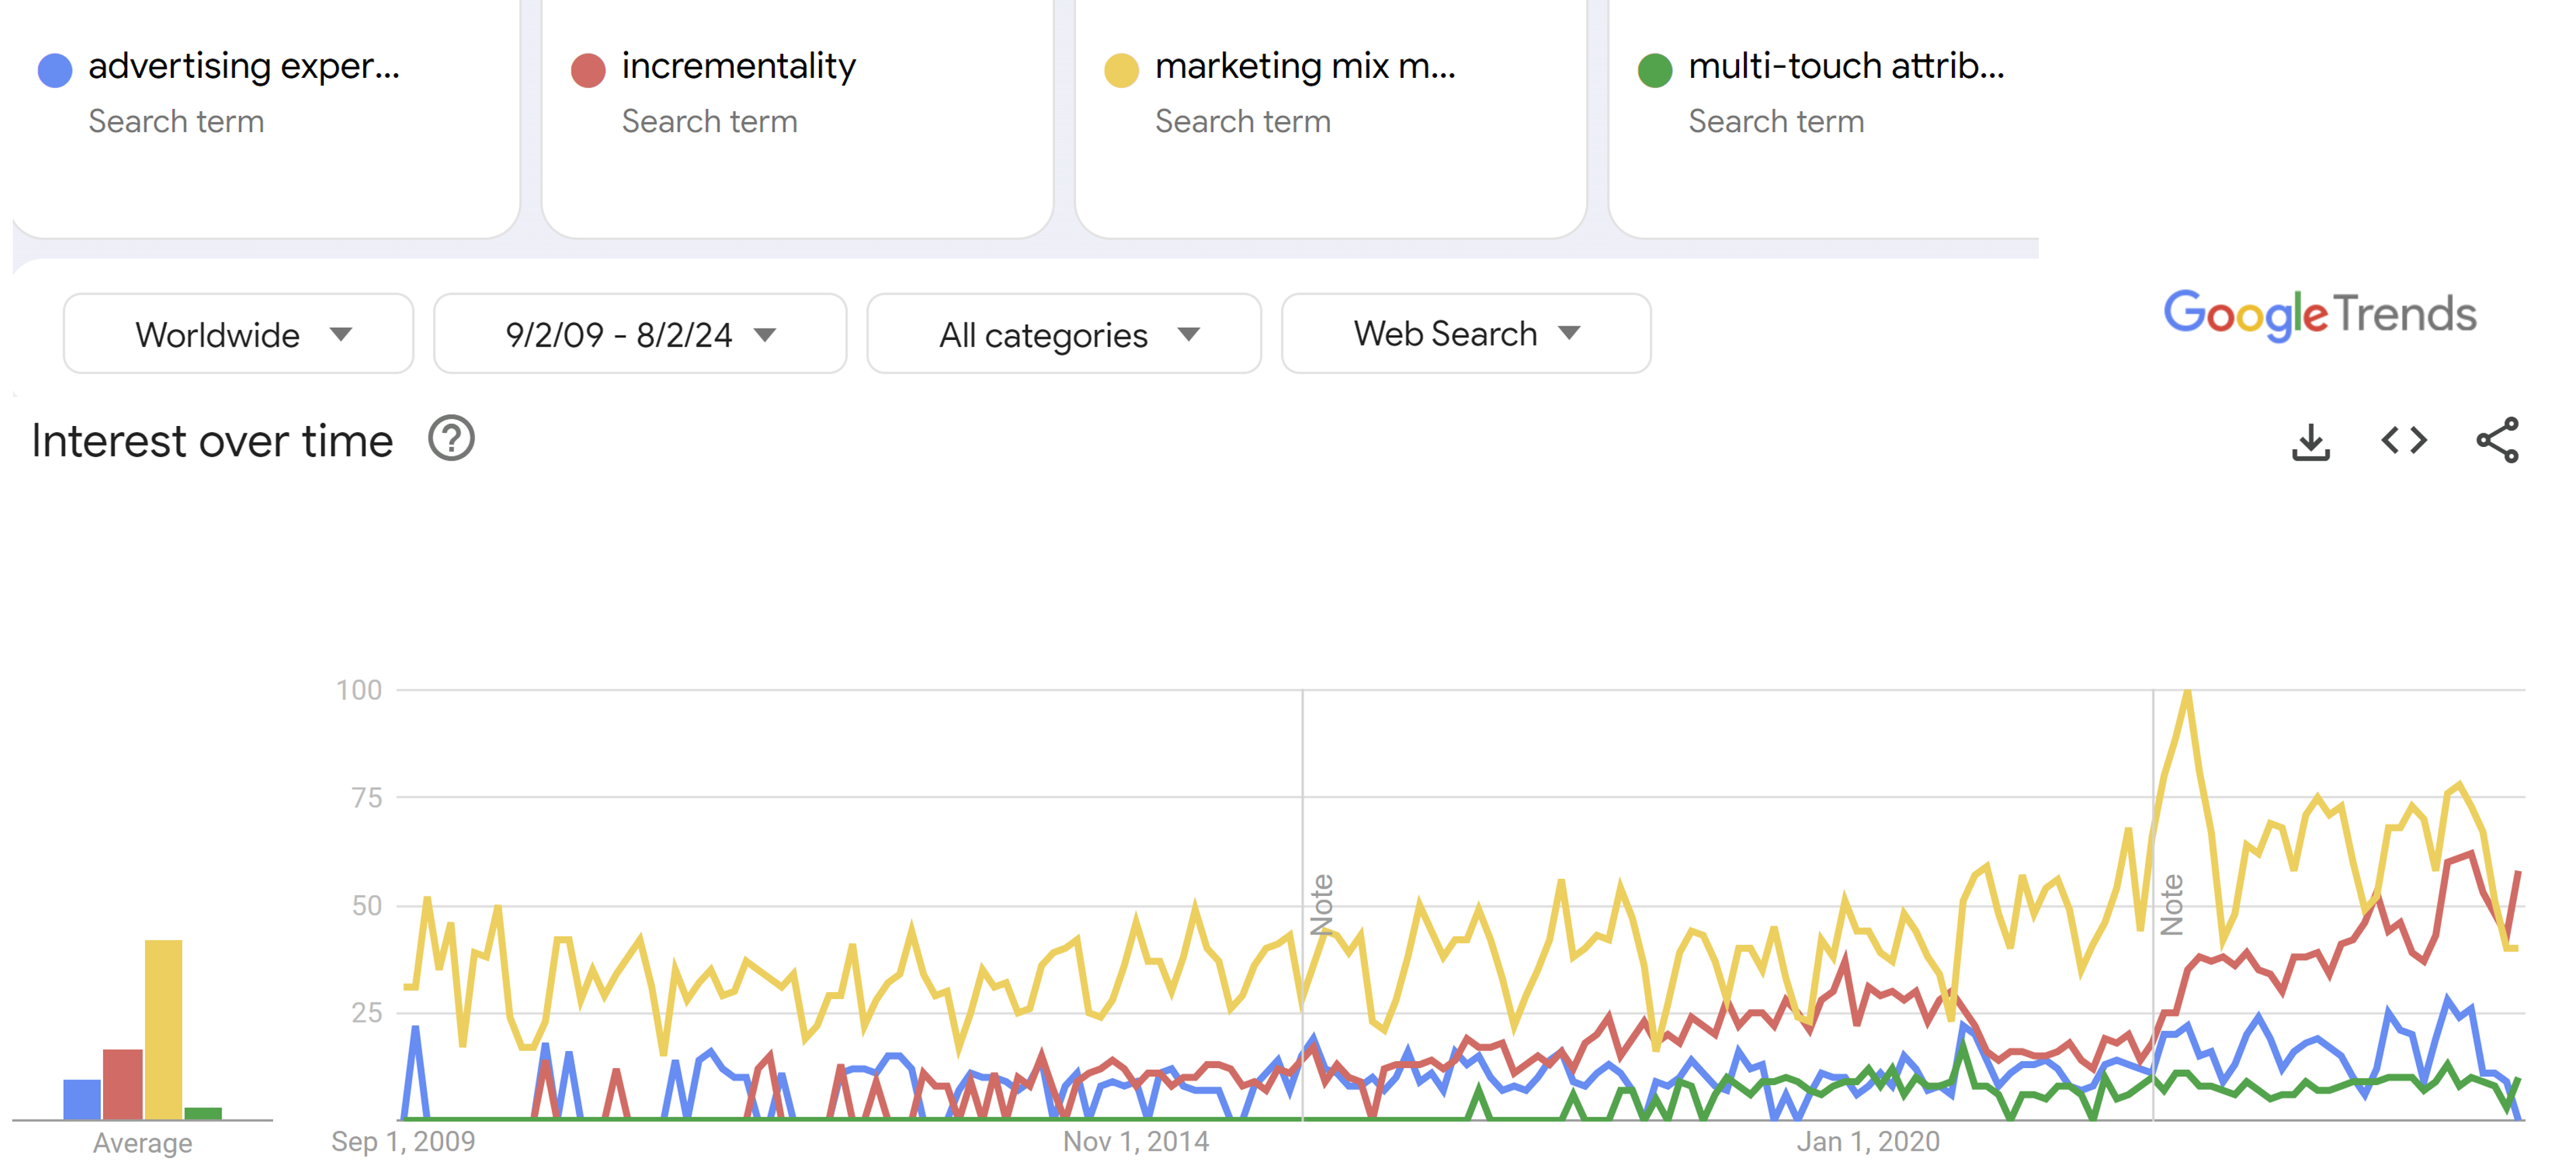Expand the All categories dropdown
2576x1173 pixels.
[x=1064, y=334]
